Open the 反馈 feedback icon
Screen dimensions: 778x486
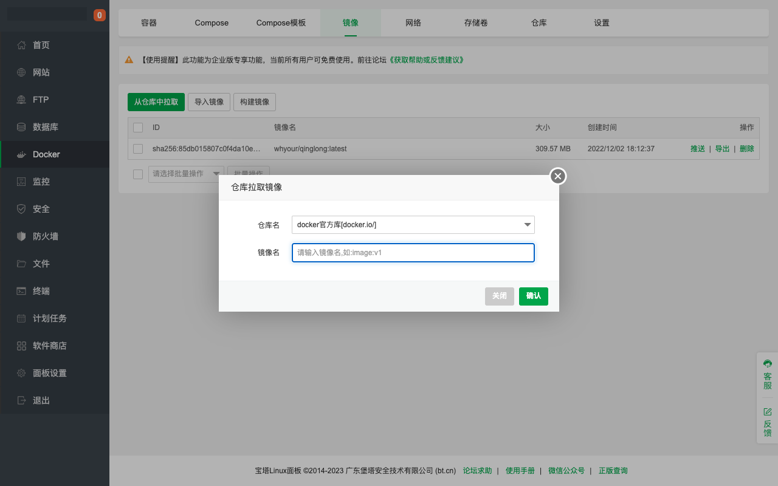[x=766, y=421]
